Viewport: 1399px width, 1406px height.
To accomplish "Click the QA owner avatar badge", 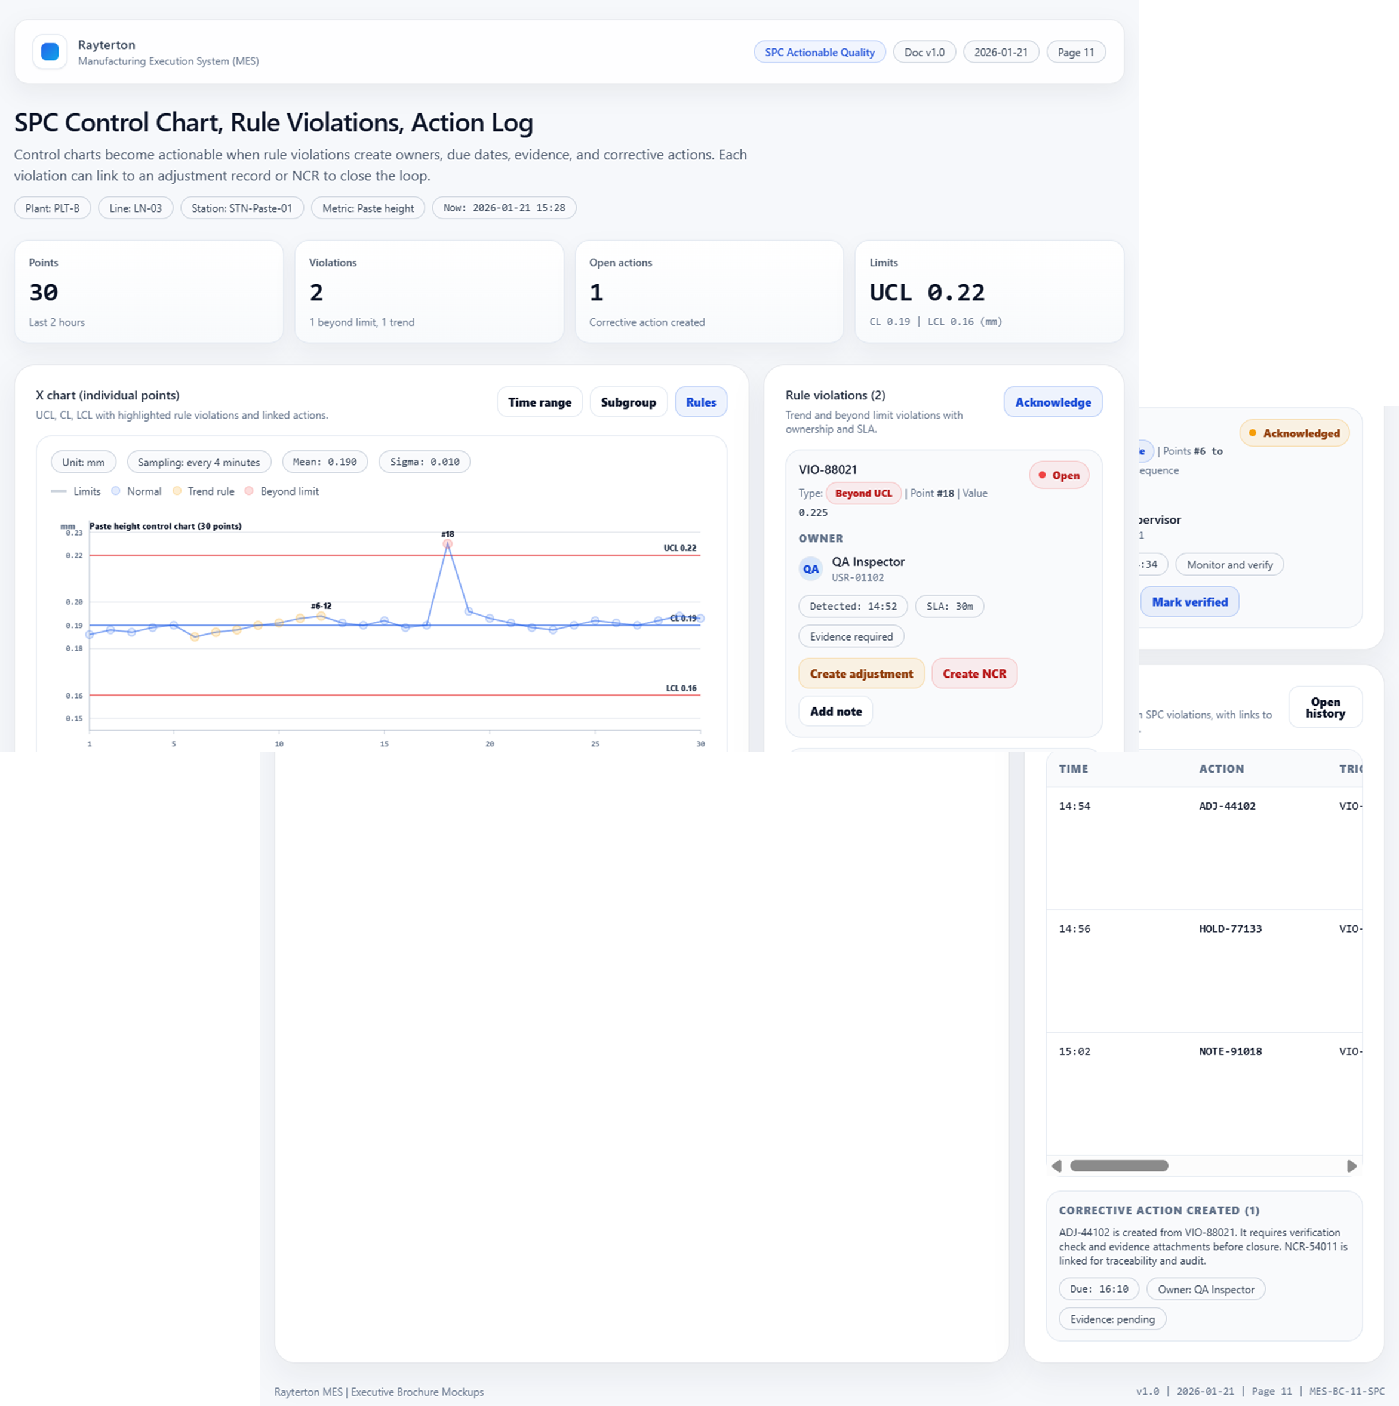I will [810, 568].
